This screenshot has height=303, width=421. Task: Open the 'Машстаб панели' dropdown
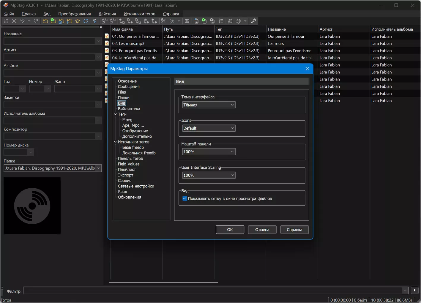(209, 152)
